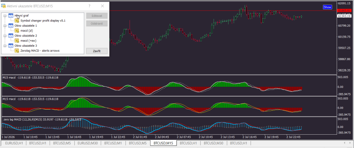Collapse the Okno ukazatele 2 node
Image resolution: width=354 pixels, height=148 pixels.
pos(5,36)
